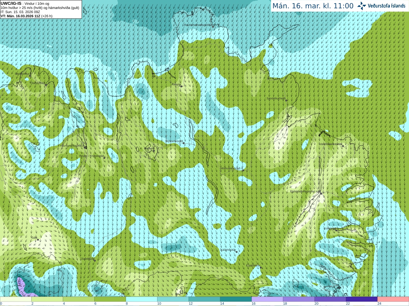Click the Raufarhafnarflugvöllur station label

point(198,25)
